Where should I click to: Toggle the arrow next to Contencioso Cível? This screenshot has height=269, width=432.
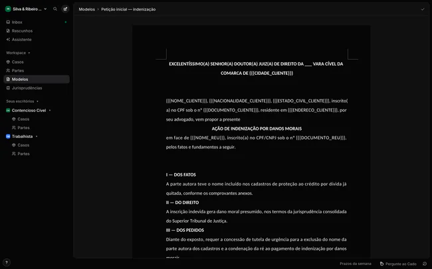click(x=50, y=111)
